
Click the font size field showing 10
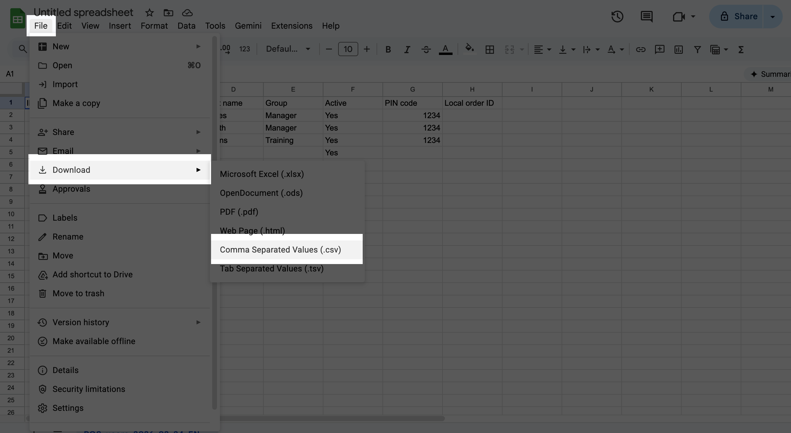pyautogui.click(x=348, y=49)
